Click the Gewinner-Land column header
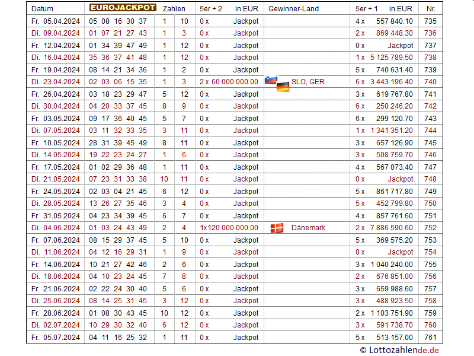Screen dimensions: 474x356 click(x=293, y=9)
